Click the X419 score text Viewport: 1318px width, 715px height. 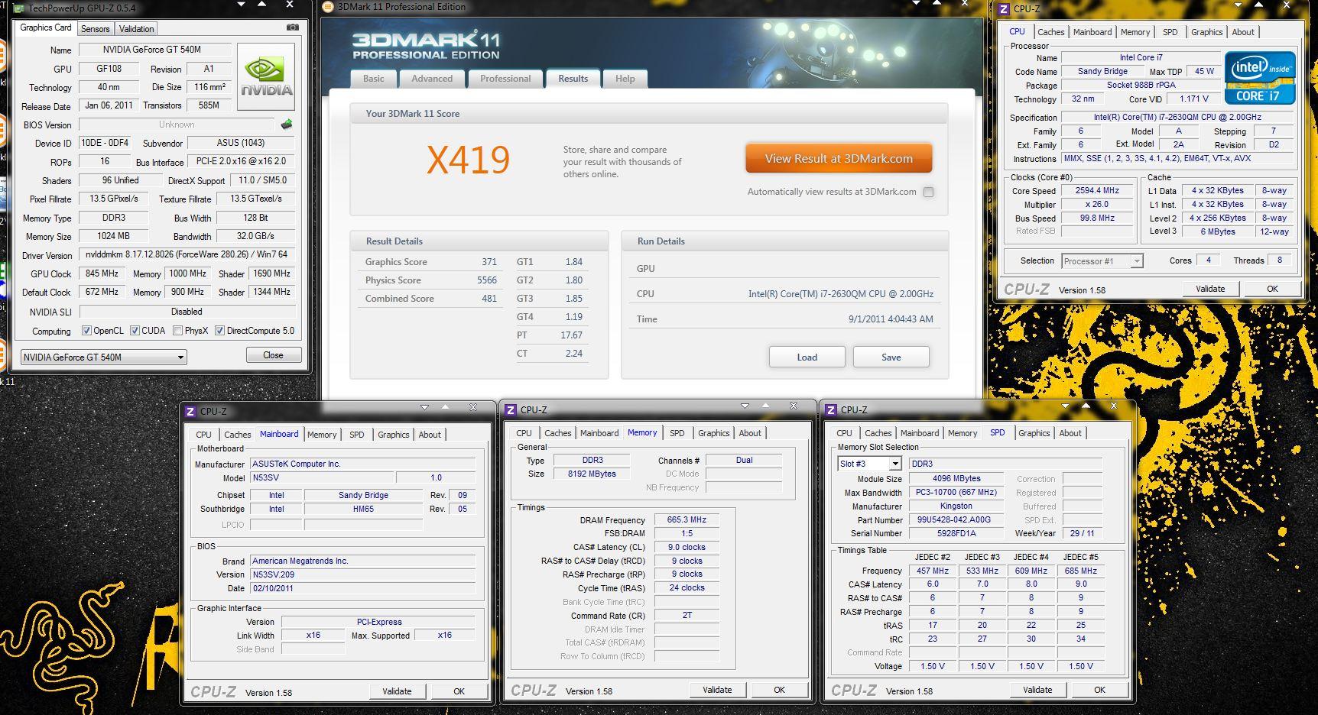(x=468, y=160)
